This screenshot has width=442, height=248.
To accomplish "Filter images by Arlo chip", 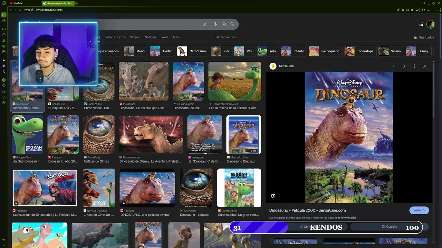I will point(267,51).
